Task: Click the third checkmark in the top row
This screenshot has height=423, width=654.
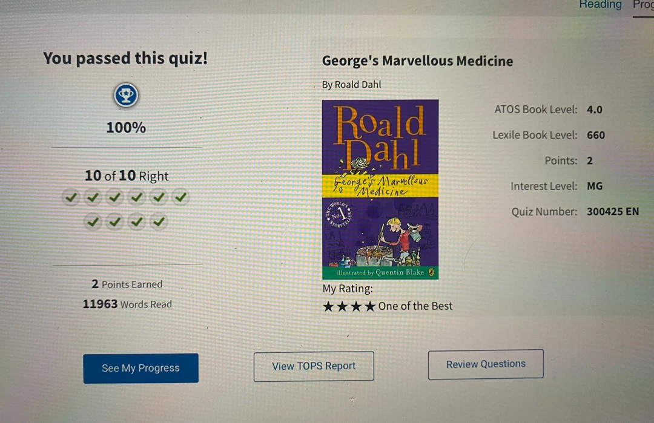Action: 114,197
